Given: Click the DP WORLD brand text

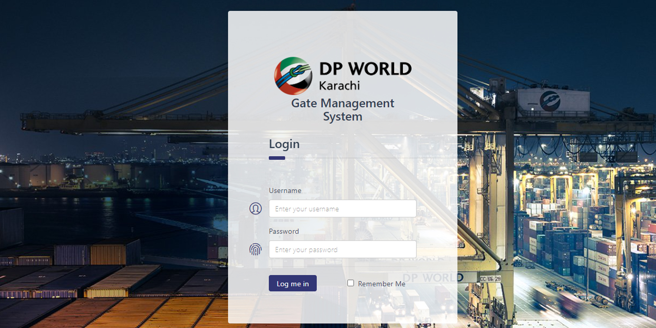Looking at the screenshot, I should [x=365, y=69].
